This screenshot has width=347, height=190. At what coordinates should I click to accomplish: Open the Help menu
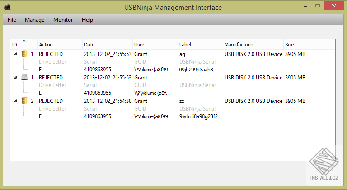pos(87,20)
